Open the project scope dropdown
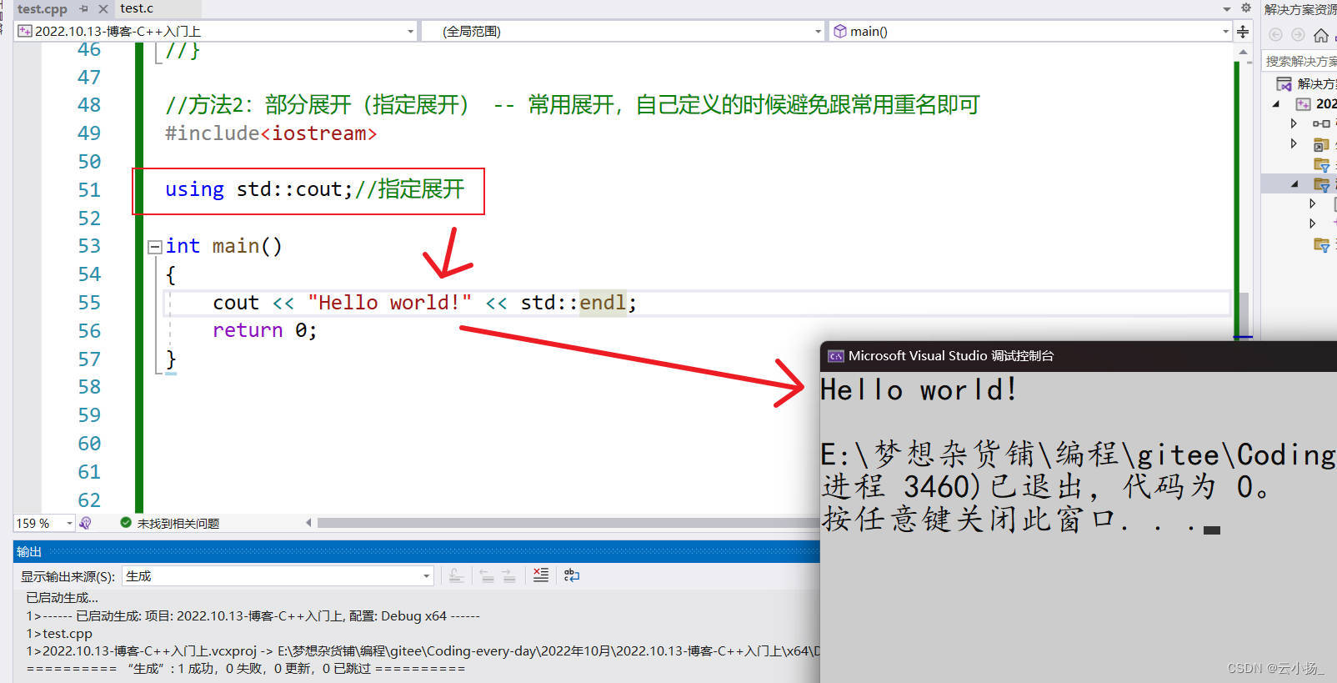Image resolution: width=1337 pixels, height=683 pixels. tap(216, 31)
